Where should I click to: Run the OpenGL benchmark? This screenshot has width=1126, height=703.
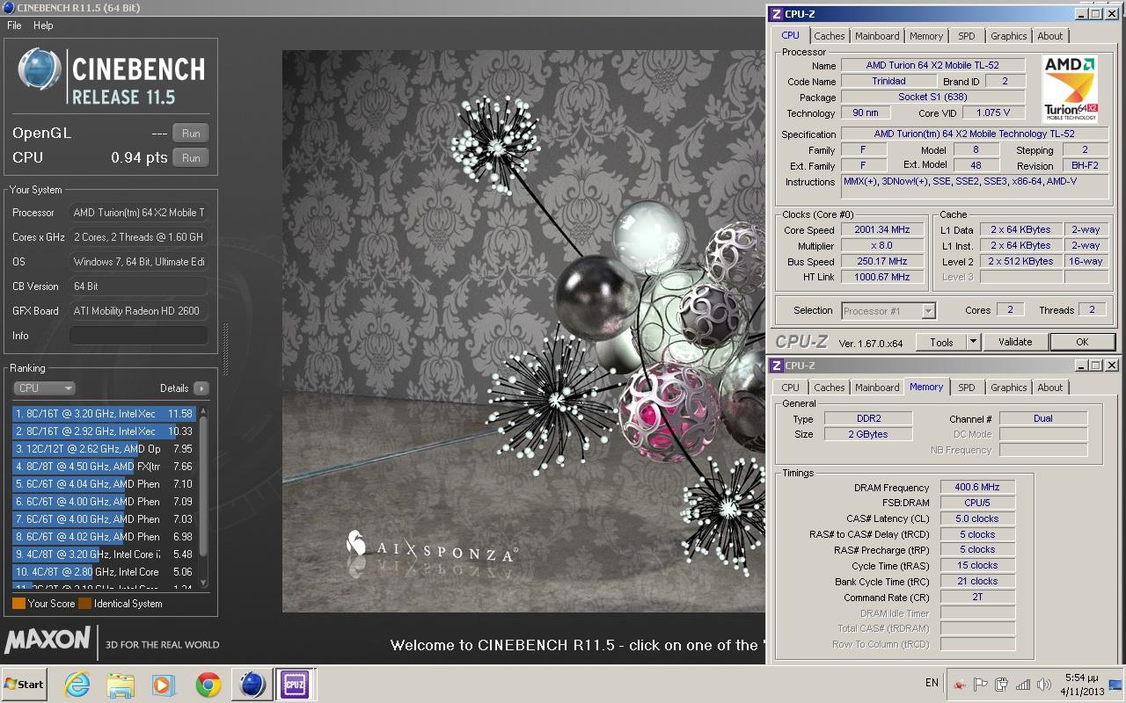coord(191,134)
